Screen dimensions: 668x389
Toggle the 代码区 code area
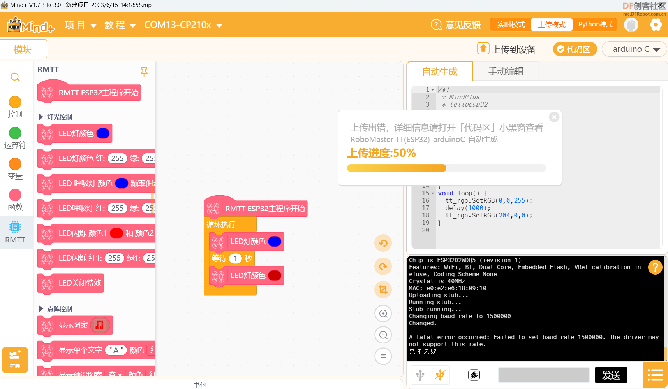[575, 49]
